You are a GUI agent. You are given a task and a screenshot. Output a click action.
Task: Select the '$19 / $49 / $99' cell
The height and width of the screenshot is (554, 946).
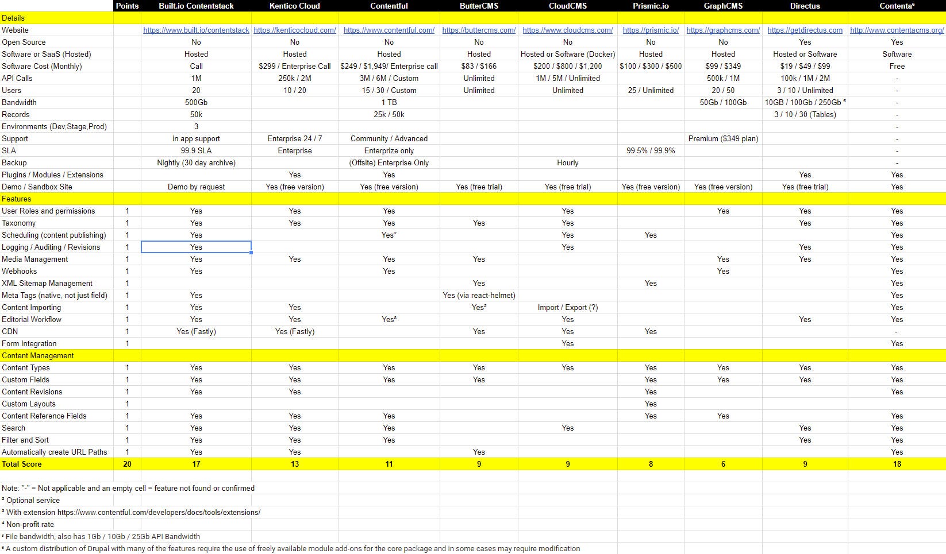[x=805, y=66]
